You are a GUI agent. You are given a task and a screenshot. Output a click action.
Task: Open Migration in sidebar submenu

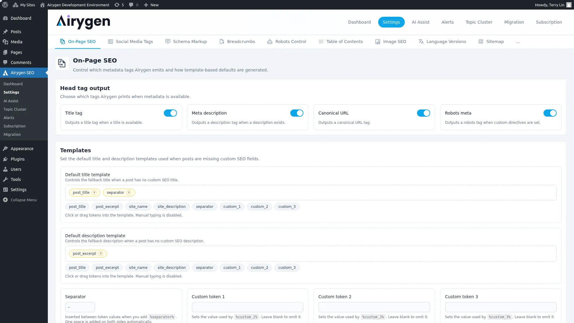12,135
